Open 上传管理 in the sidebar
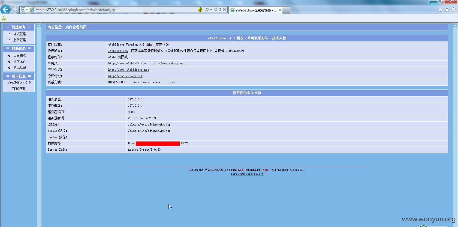The image size is (458, 227). 20,40
